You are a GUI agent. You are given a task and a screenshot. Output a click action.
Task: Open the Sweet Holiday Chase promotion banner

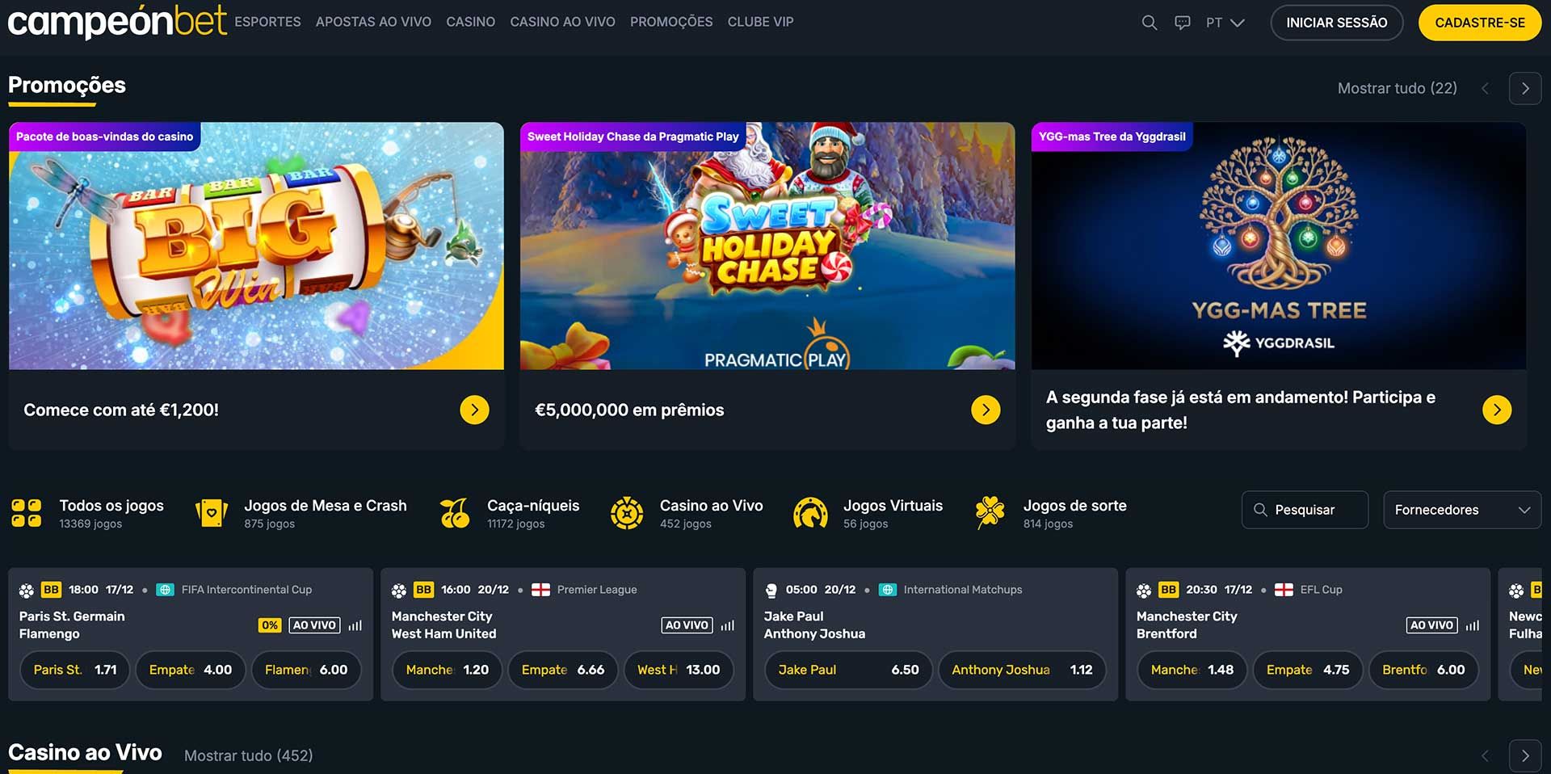[x=767, y=246]
